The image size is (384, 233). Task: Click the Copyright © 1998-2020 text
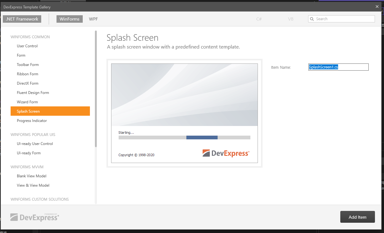click(x=136, y=155)
